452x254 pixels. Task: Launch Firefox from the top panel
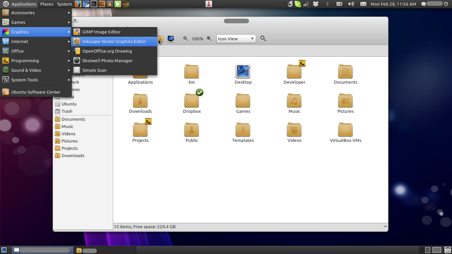78,4
